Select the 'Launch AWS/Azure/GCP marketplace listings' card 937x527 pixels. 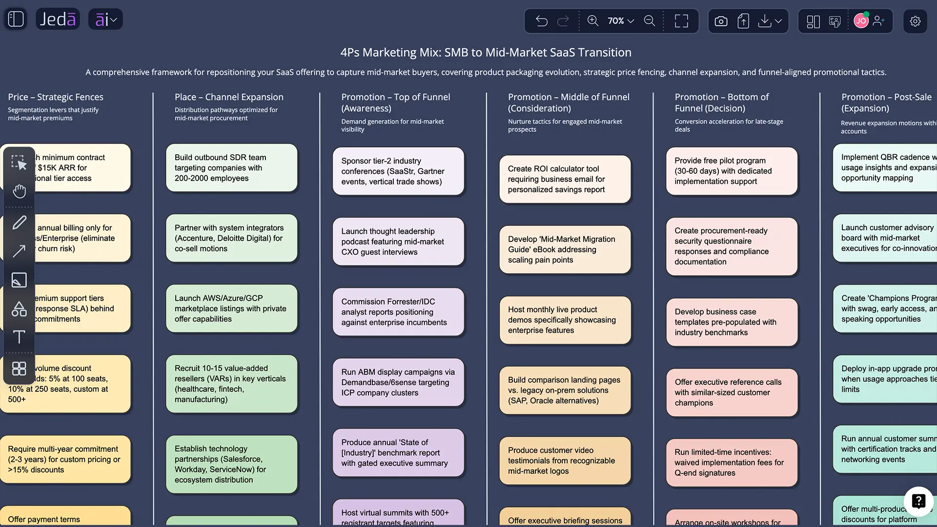tap(232, 308)
